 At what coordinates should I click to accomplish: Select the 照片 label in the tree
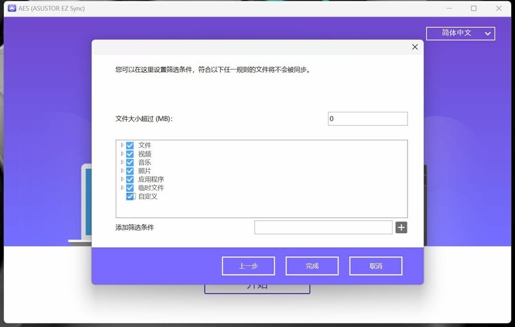(x=144, y=171)
